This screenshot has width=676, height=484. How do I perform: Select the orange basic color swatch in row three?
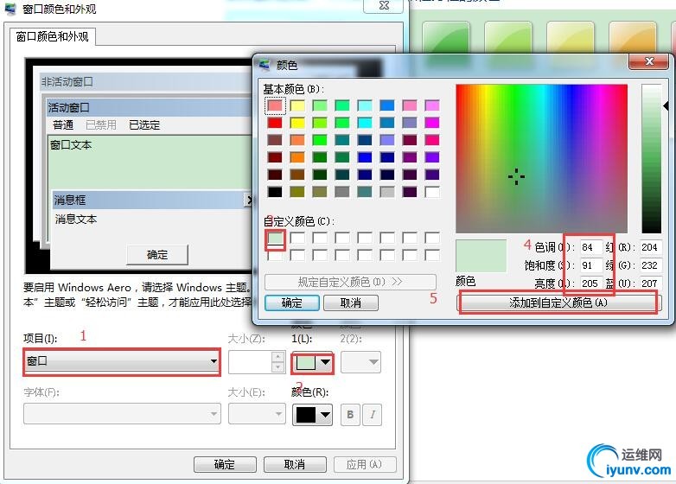coord(297,140)
